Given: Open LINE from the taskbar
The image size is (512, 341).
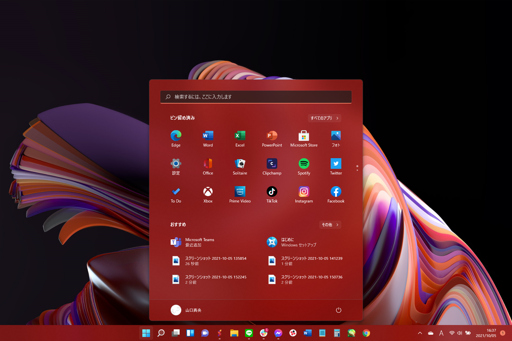Looking at the screenshot, I should tap(249, 333).
